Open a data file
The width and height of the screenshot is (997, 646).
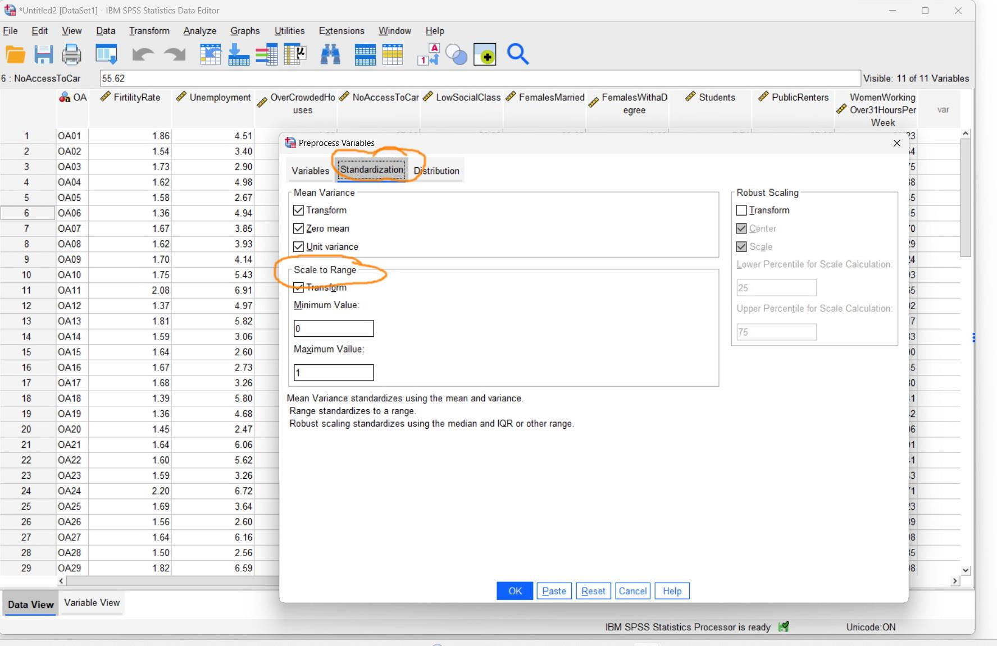15,54
